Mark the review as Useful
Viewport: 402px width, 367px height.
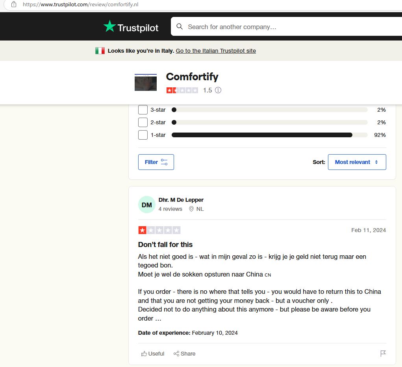[x=152, y=354]
